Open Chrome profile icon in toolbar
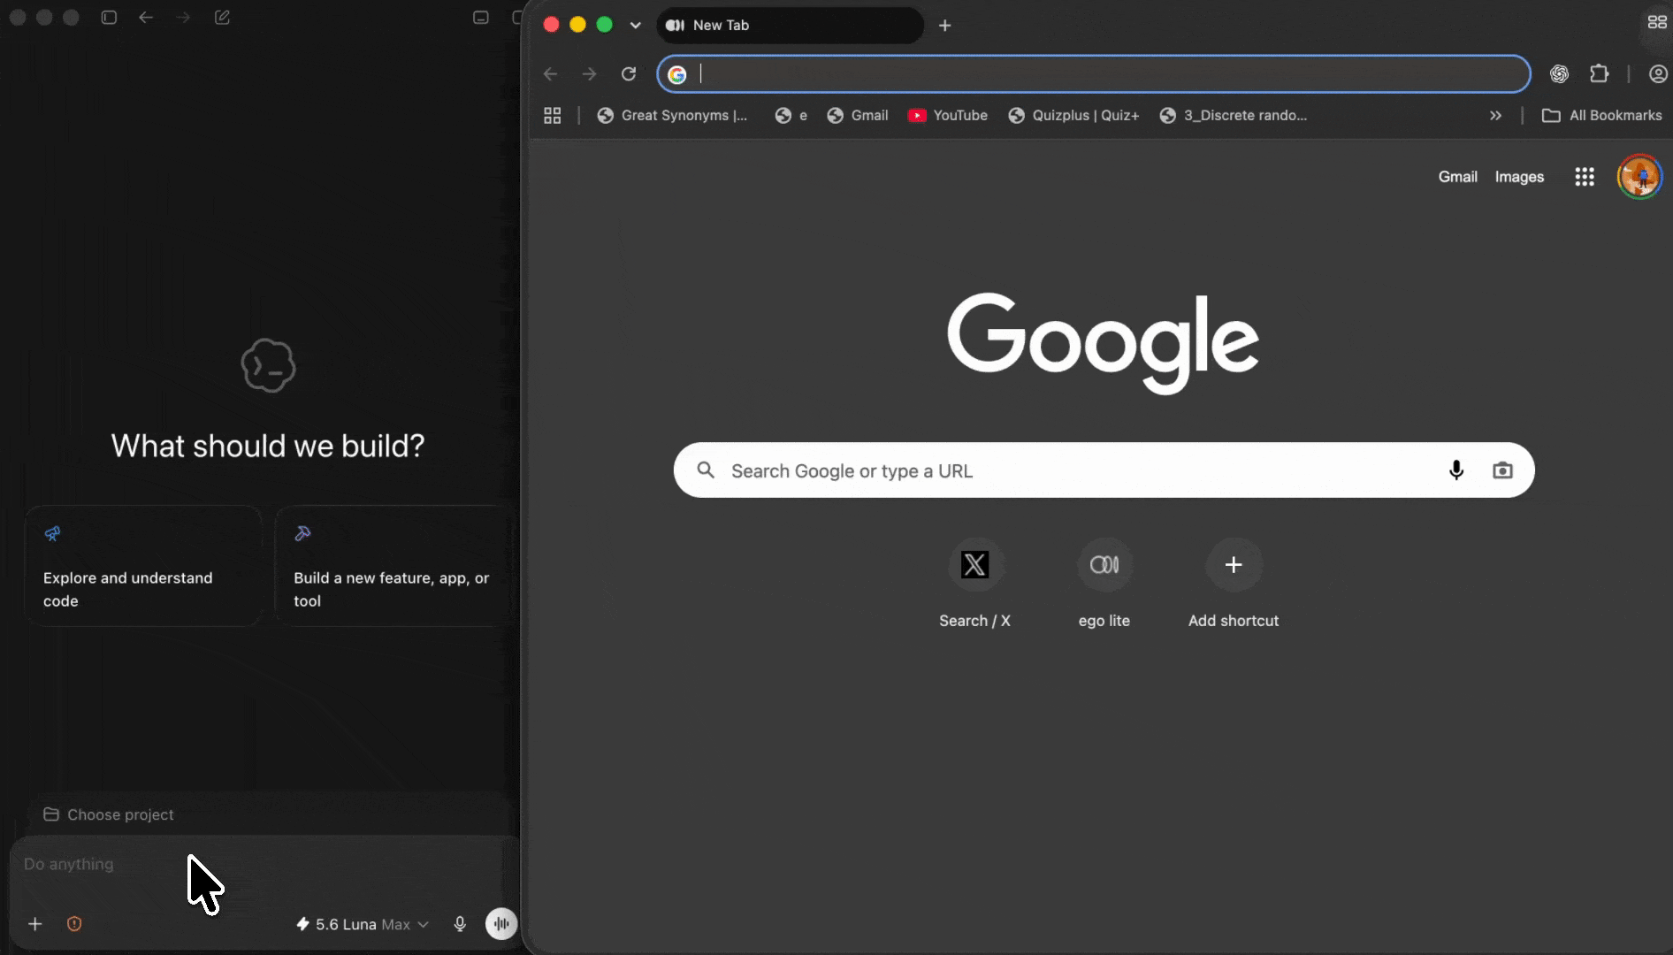Viewport: 1673px width, 955px height. tap(1658, 74)
